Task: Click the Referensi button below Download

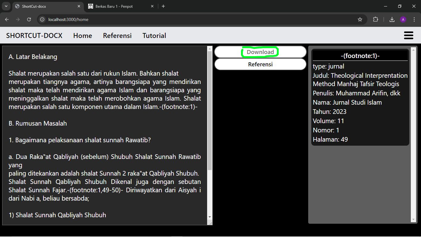Action: tap(260, 64)
